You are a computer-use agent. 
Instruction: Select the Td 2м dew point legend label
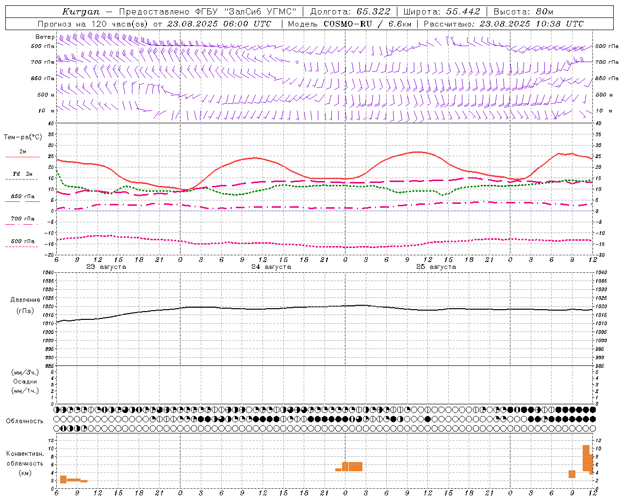pos(23,174)
